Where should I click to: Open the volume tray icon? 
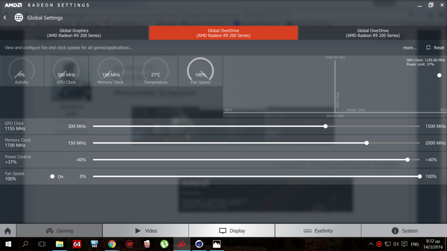pos(396,244)
